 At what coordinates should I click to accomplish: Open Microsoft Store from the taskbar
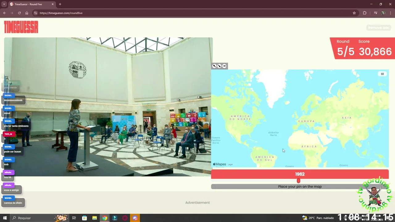coord(84,218)
